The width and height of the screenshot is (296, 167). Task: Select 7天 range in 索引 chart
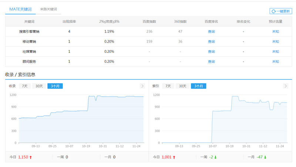click(x=168, y=86)
